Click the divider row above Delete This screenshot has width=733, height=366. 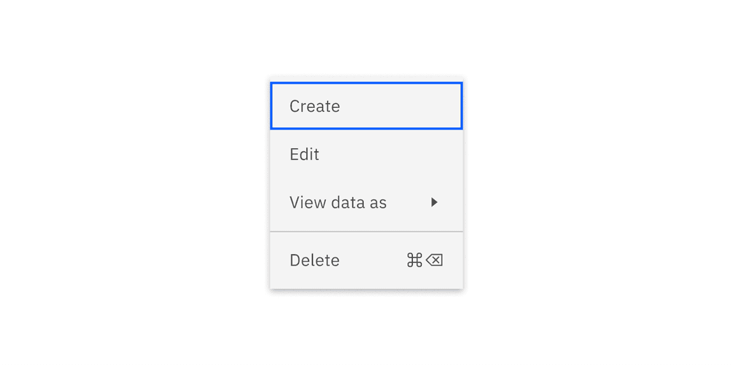(366, 230)
